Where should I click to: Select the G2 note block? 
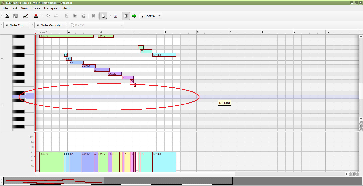[x=128, y=77]
